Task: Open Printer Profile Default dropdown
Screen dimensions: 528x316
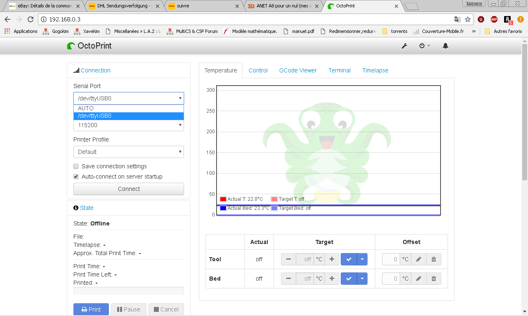Action: [x=129, y=152]
